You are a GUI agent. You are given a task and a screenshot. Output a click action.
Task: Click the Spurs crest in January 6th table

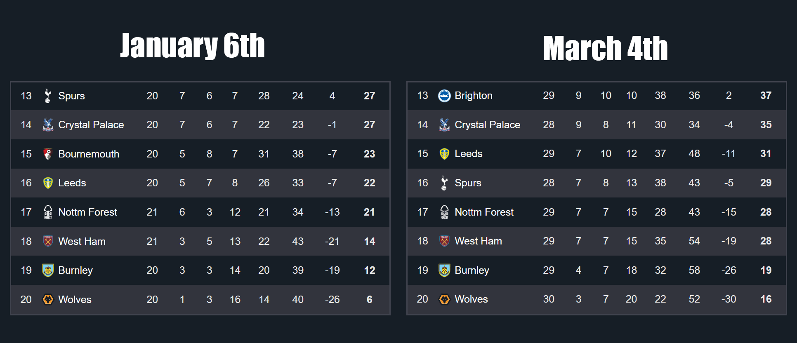[x=48, y=96]
